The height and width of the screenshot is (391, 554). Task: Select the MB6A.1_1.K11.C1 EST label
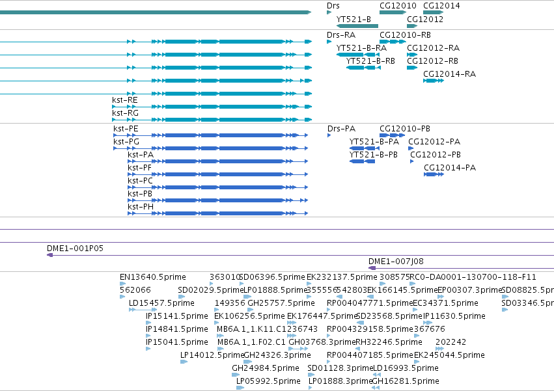[251, 330]
